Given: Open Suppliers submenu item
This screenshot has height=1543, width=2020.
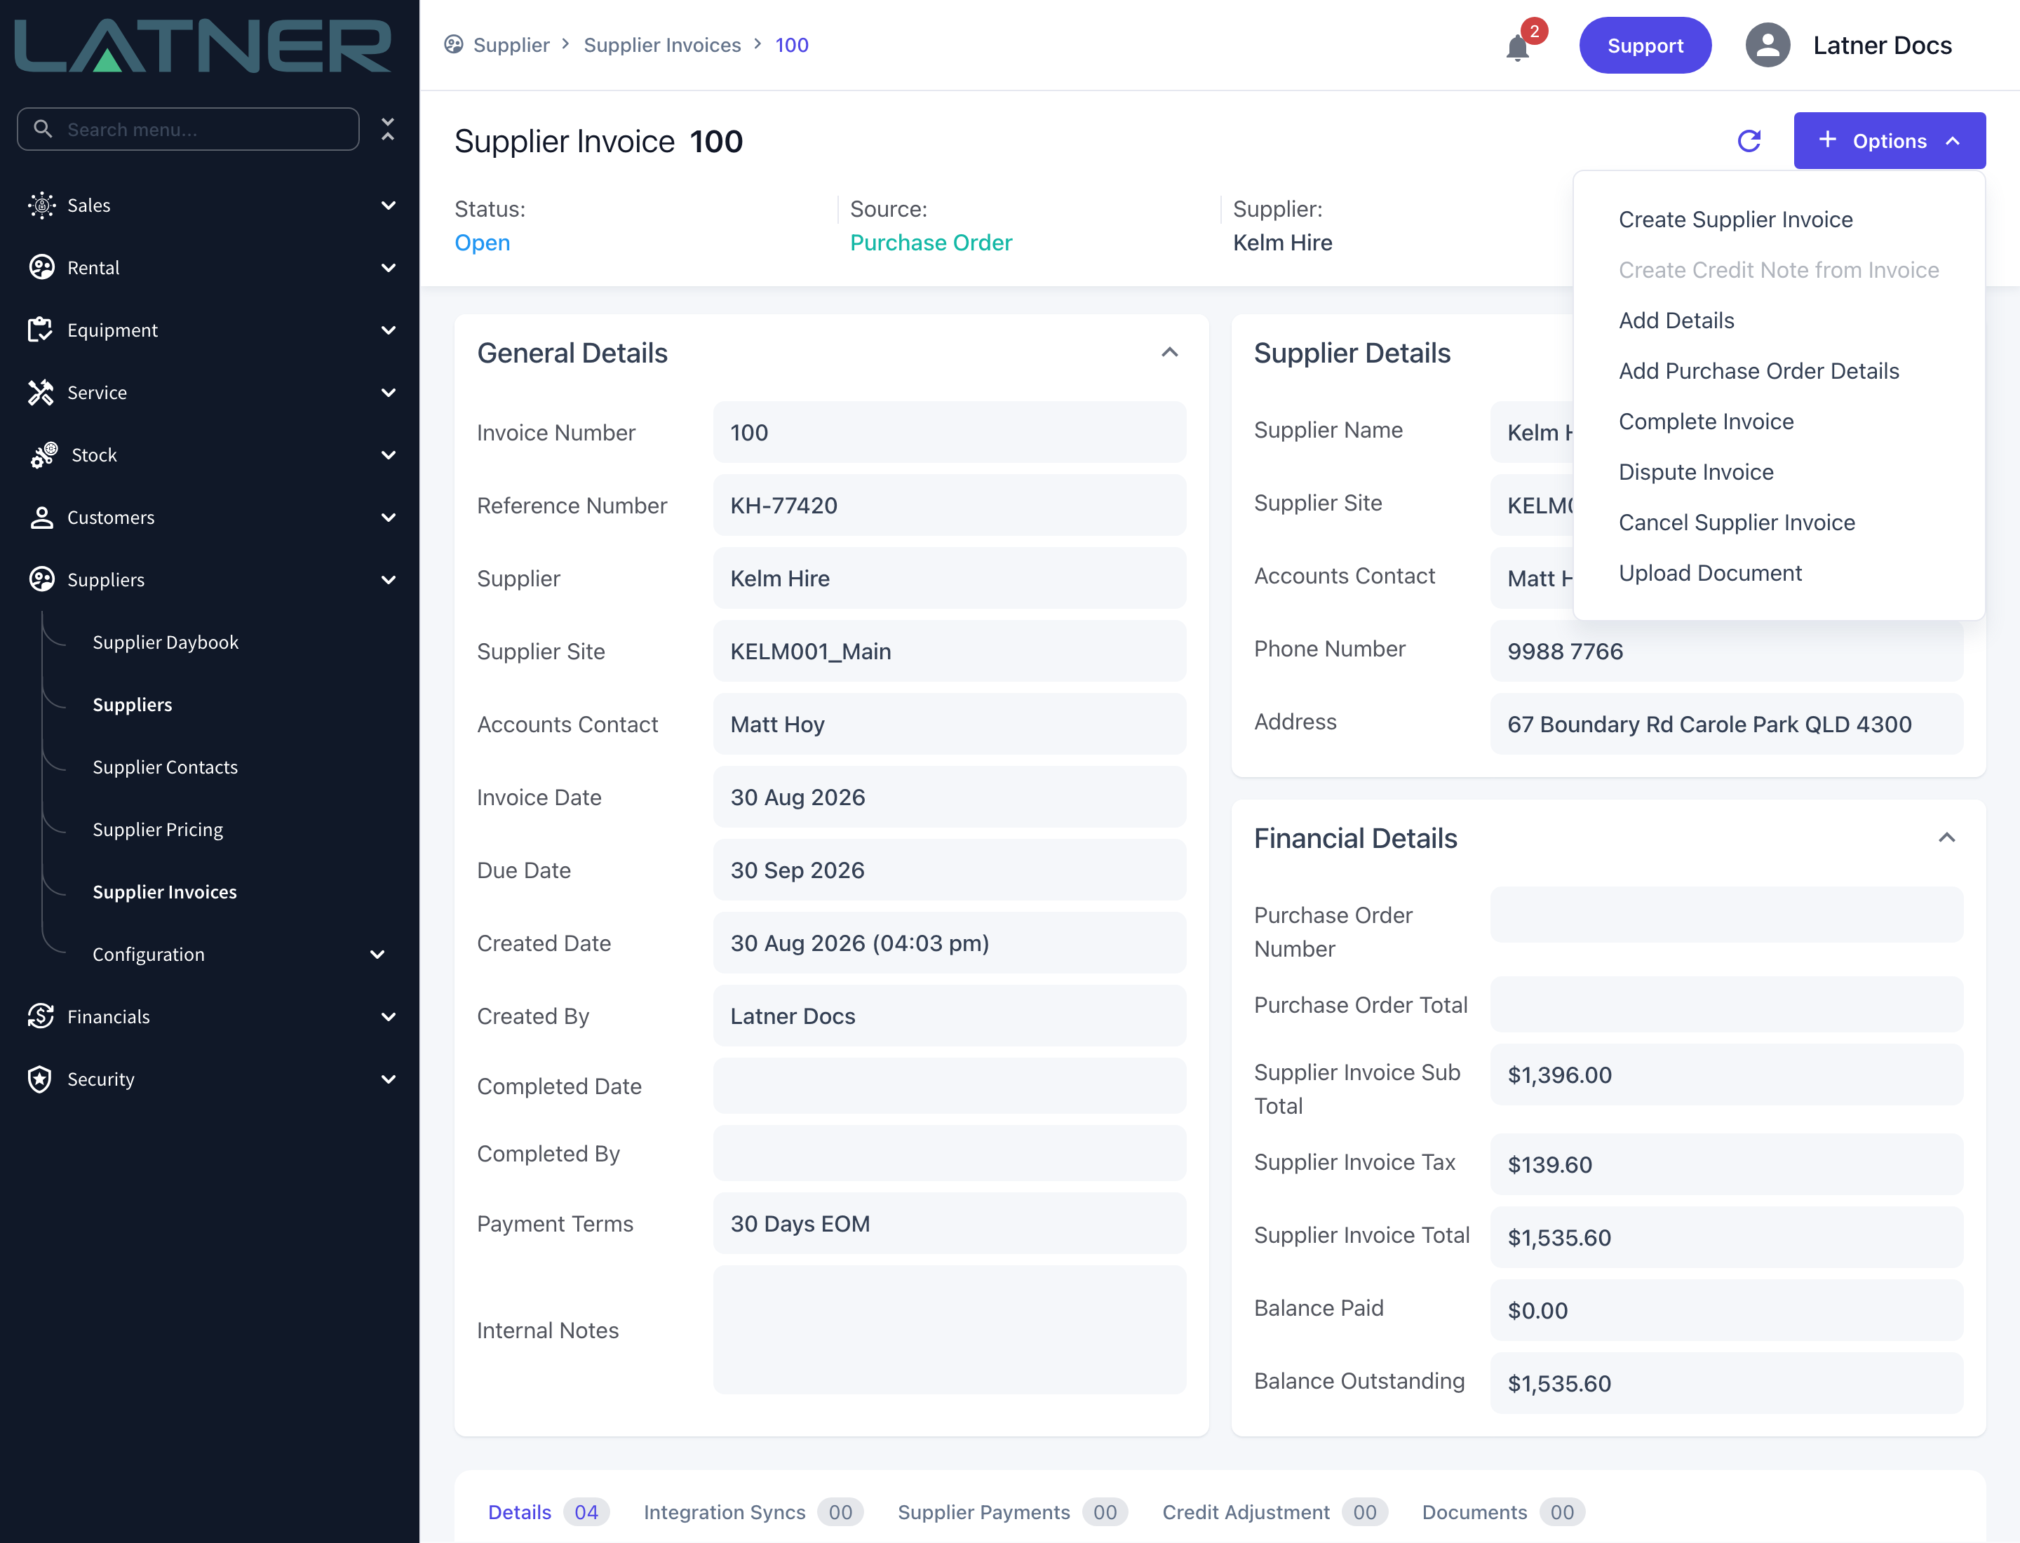Looking at the screenshot, I should click(133, 704).
